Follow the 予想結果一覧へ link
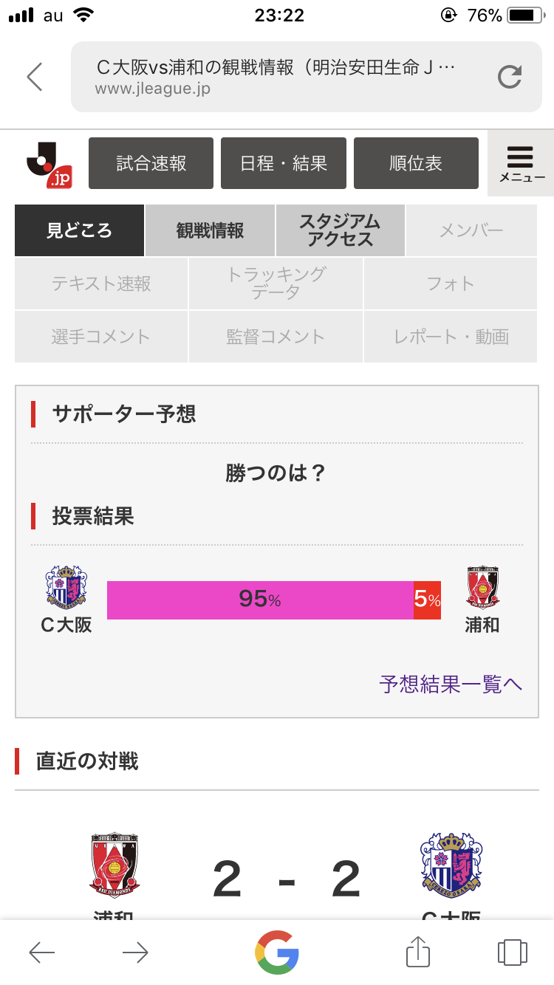554x985 pixels. [x=451, y=684]
